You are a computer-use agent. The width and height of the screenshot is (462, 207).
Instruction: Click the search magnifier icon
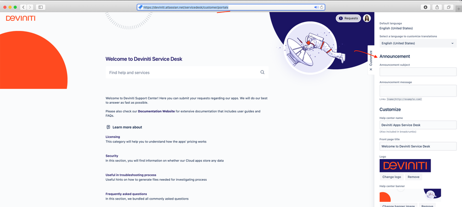pos(262,72)
